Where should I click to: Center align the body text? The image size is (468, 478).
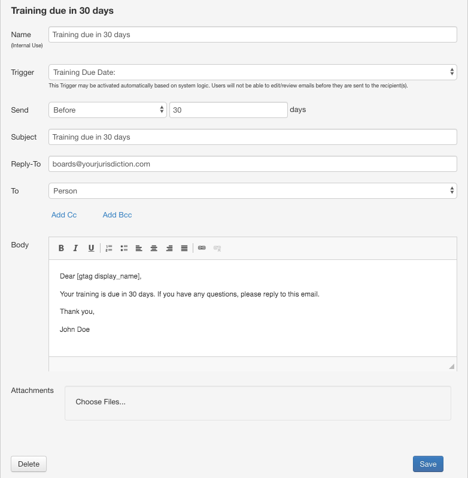tap(154, 248)
